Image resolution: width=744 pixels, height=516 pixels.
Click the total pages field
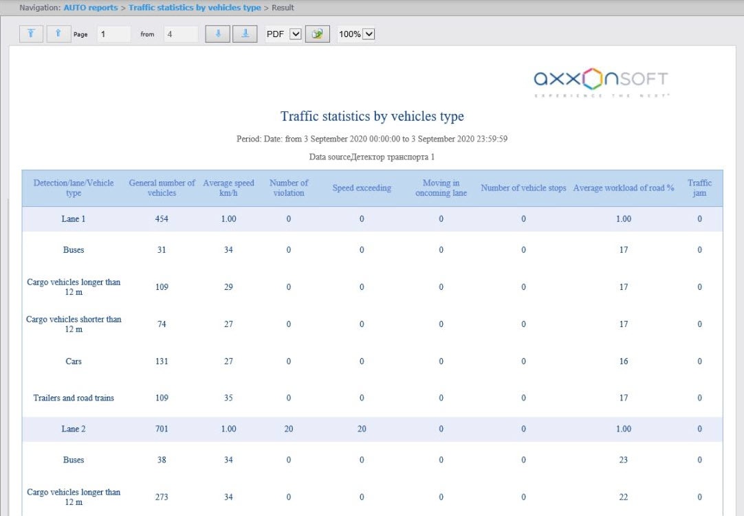(x=181, y=34)
